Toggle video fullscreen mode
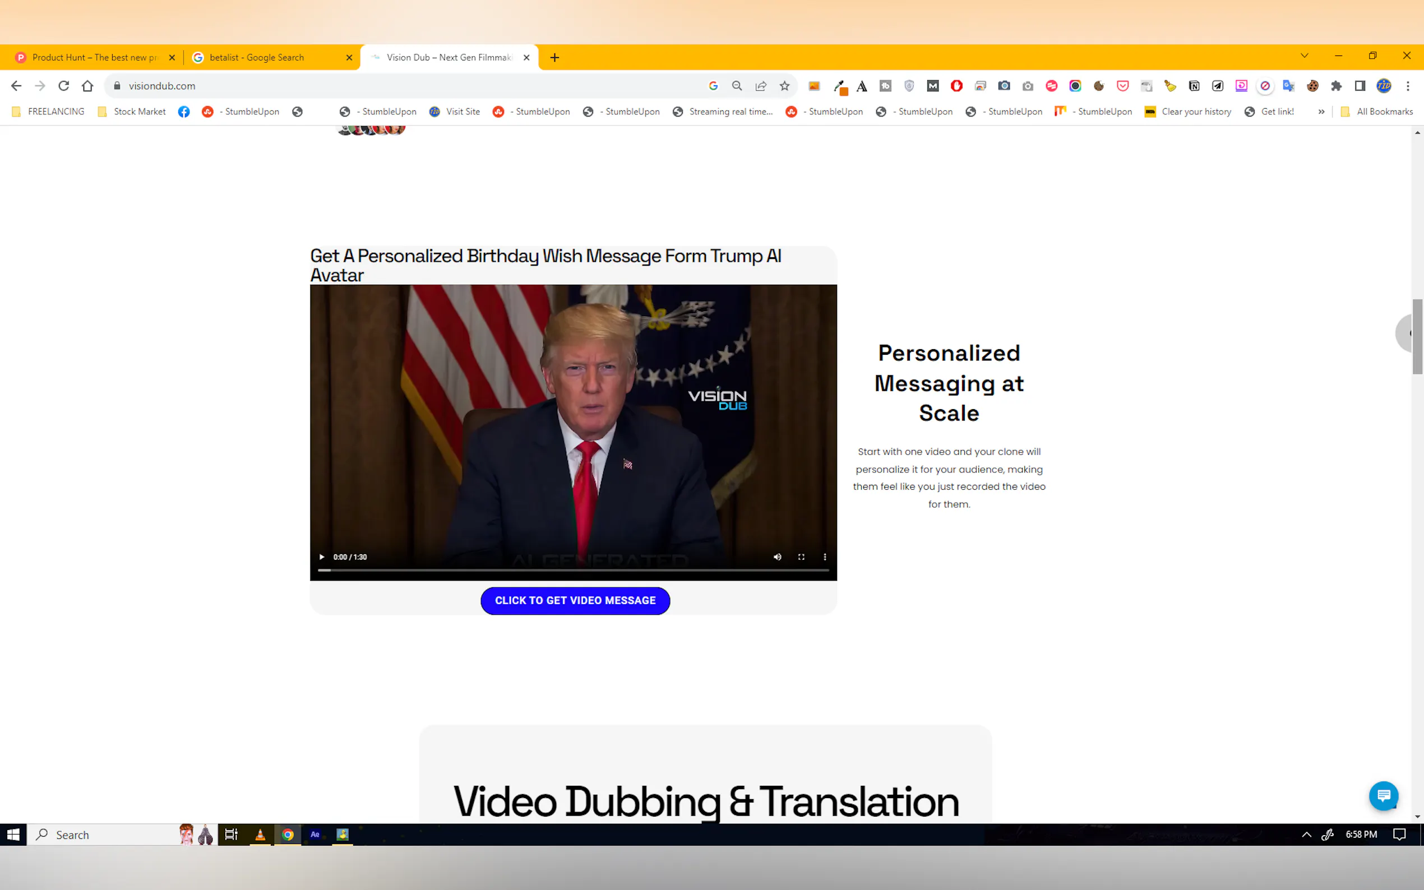 [x=801, y=557]
